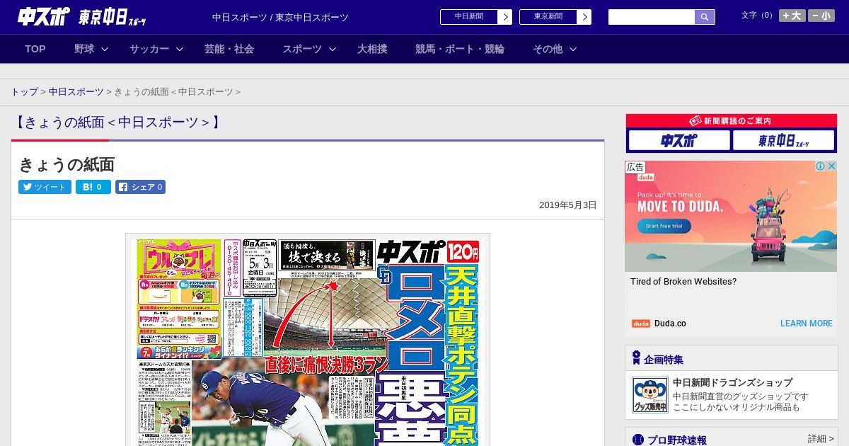
Task: Click LEARN MORE in Duda ad
Action: pos(807,324)
